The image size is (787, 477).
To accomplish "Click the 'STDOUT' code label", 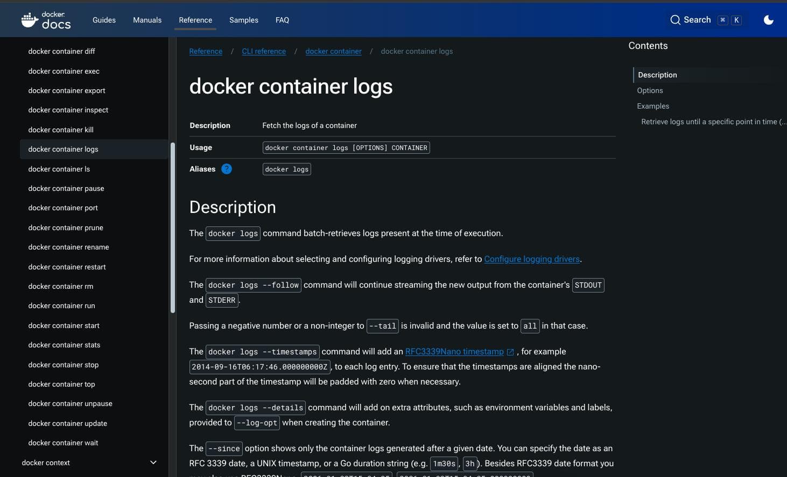I will tap(588, 285).
